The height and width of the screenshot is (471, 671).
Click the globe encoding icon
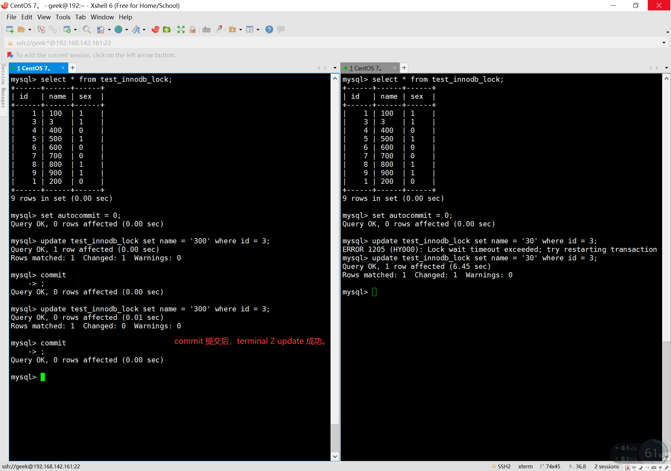point(118,29)
